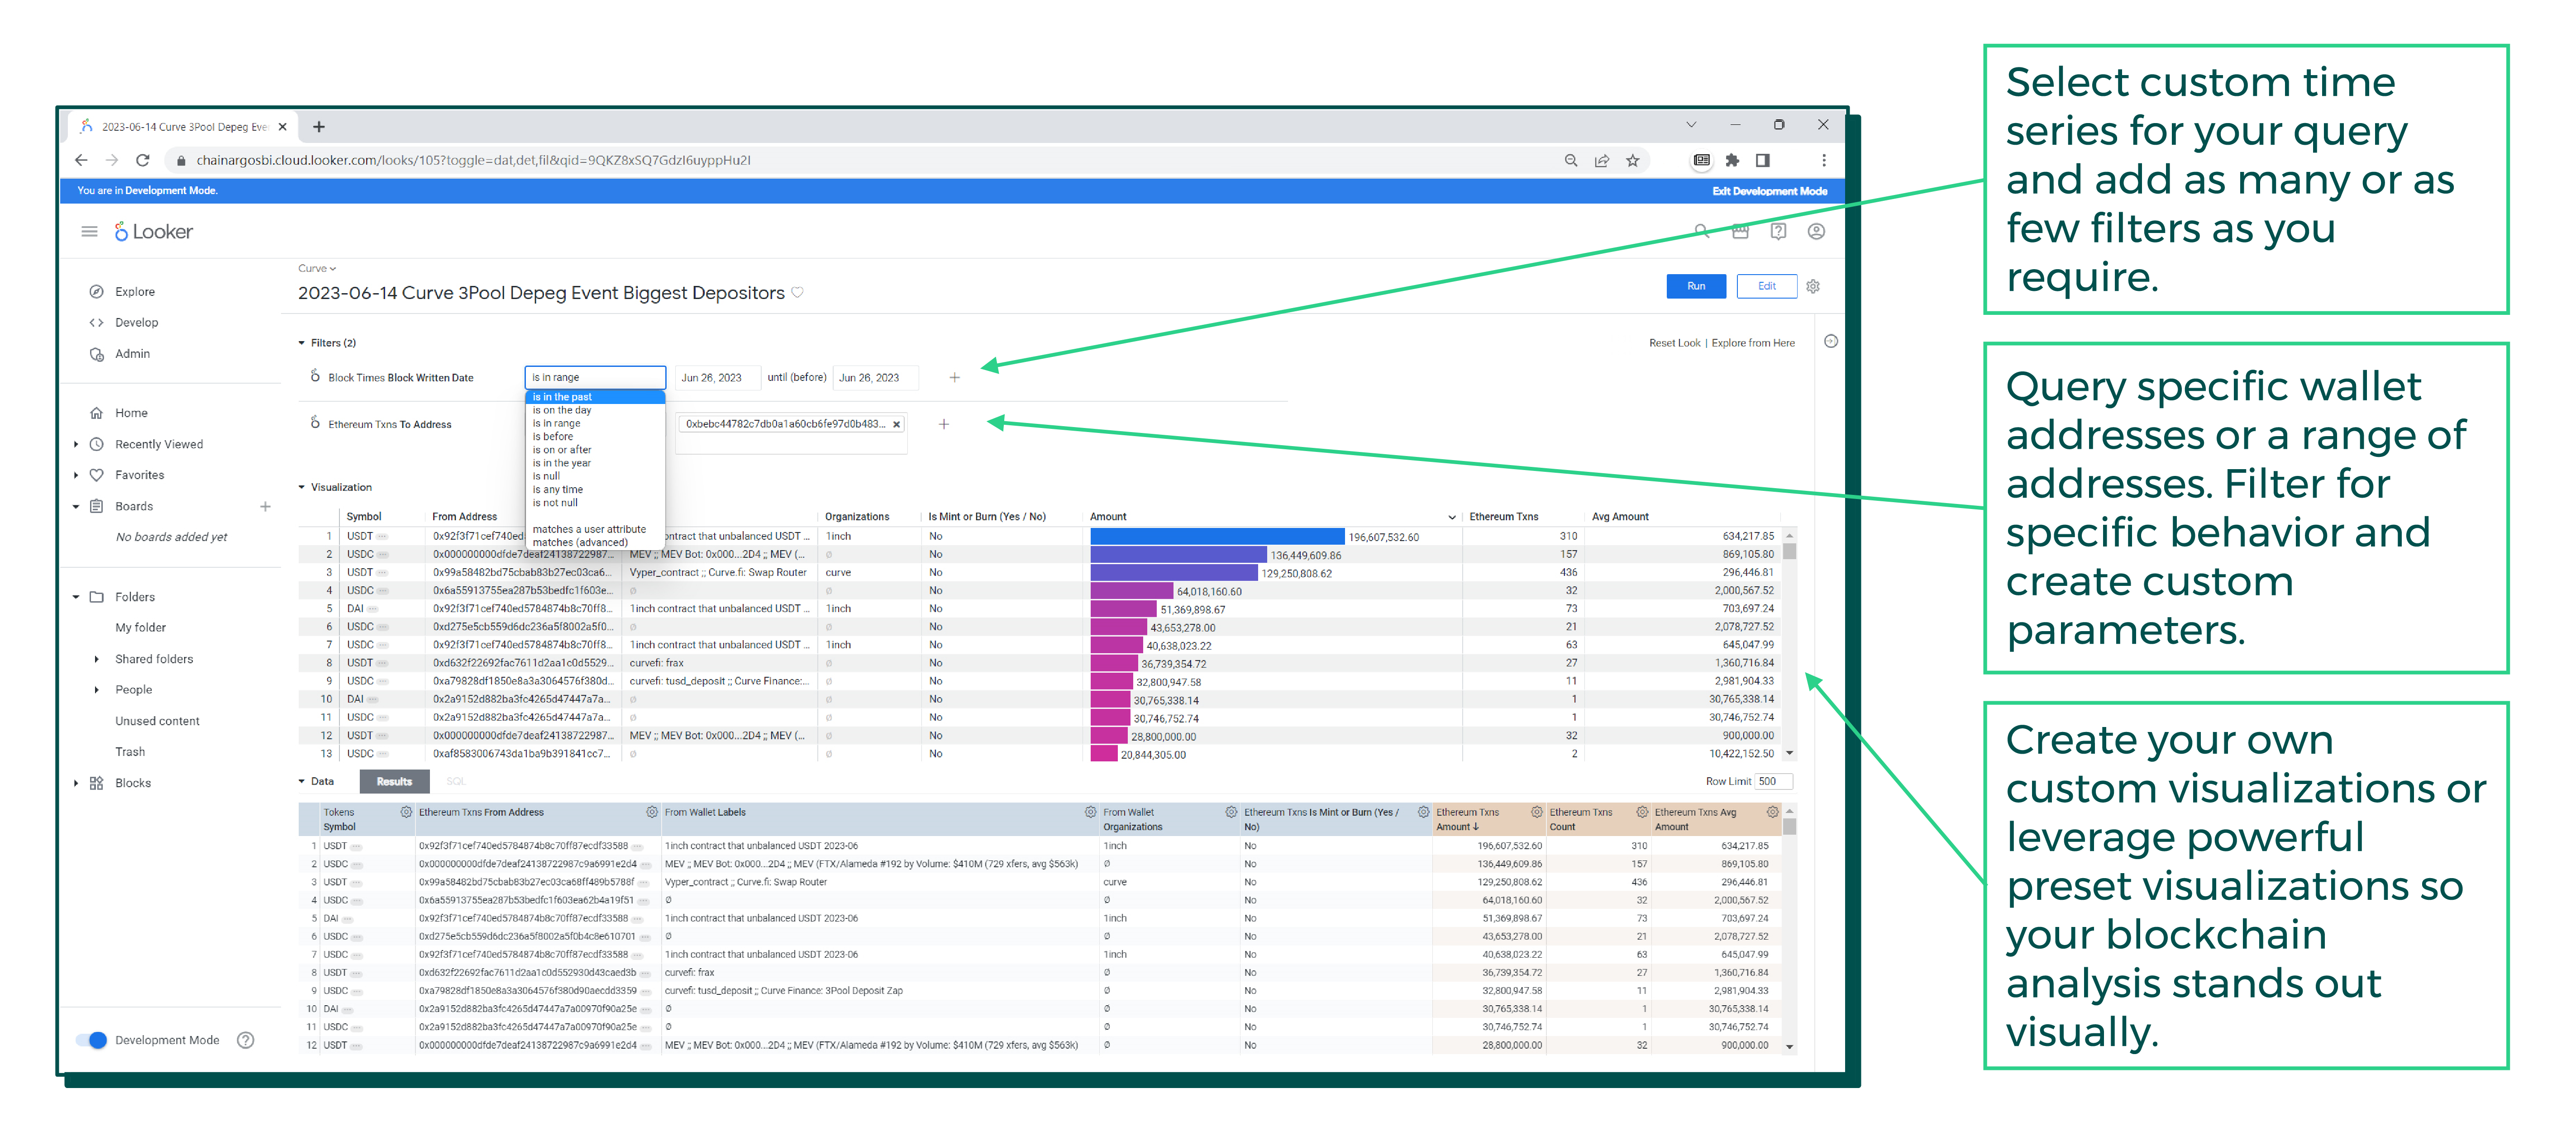The image size is (2576, 1131).
Task: Open the Curve folder breadcrumb dropdown
Action: [317, 269]
